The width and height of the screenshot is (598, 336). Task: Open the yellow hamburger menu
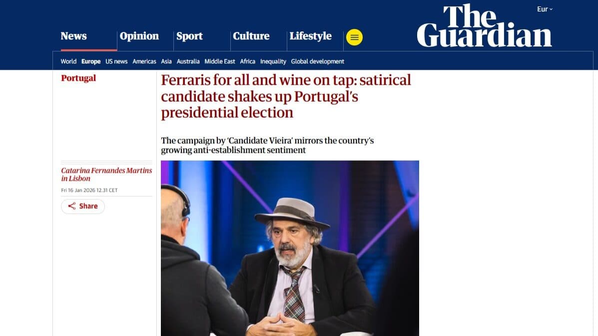pyautogui.click(x=355, y=37)
